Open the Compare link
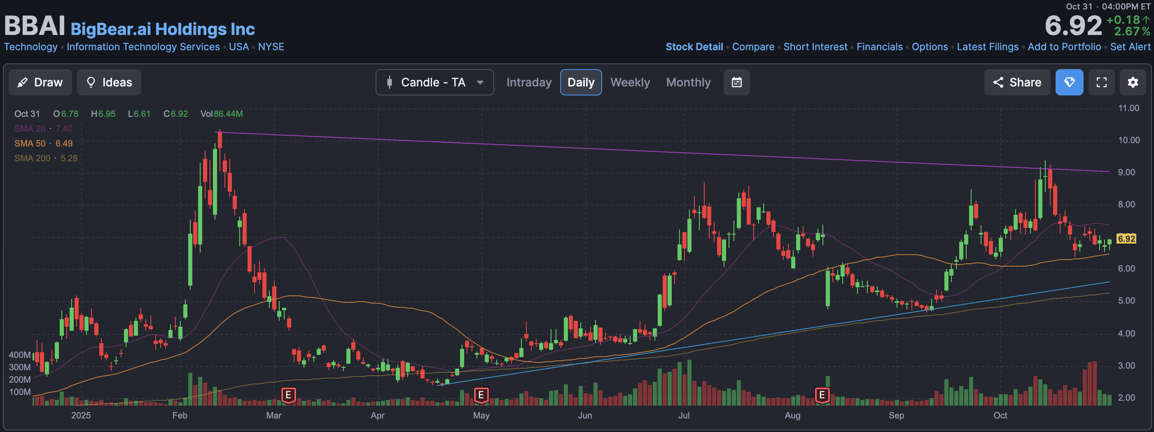The width and height of the screenshot is (1154, 432). point(753,47)
